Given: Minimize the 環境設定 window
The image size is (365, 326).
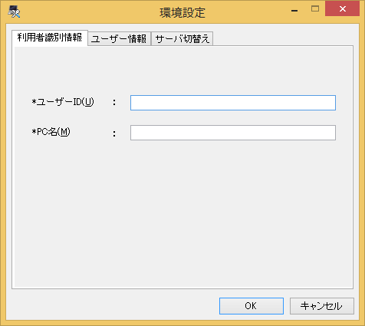Looking at the screenshot, I should 294,10.
